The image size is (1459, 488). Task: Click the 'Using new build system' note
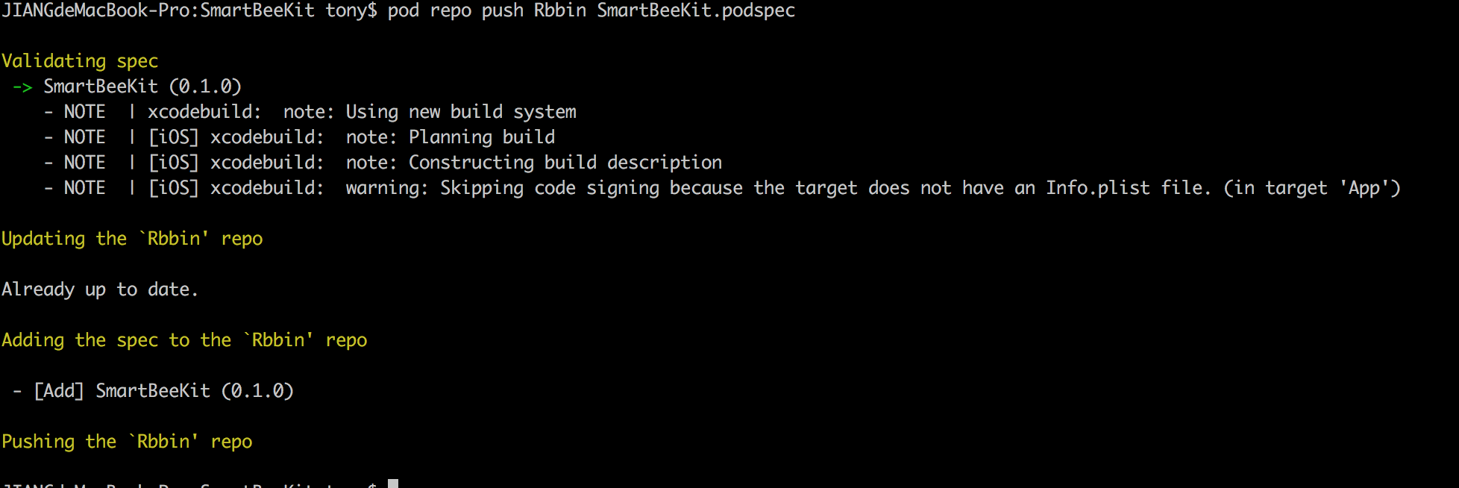tap(460, 112)
